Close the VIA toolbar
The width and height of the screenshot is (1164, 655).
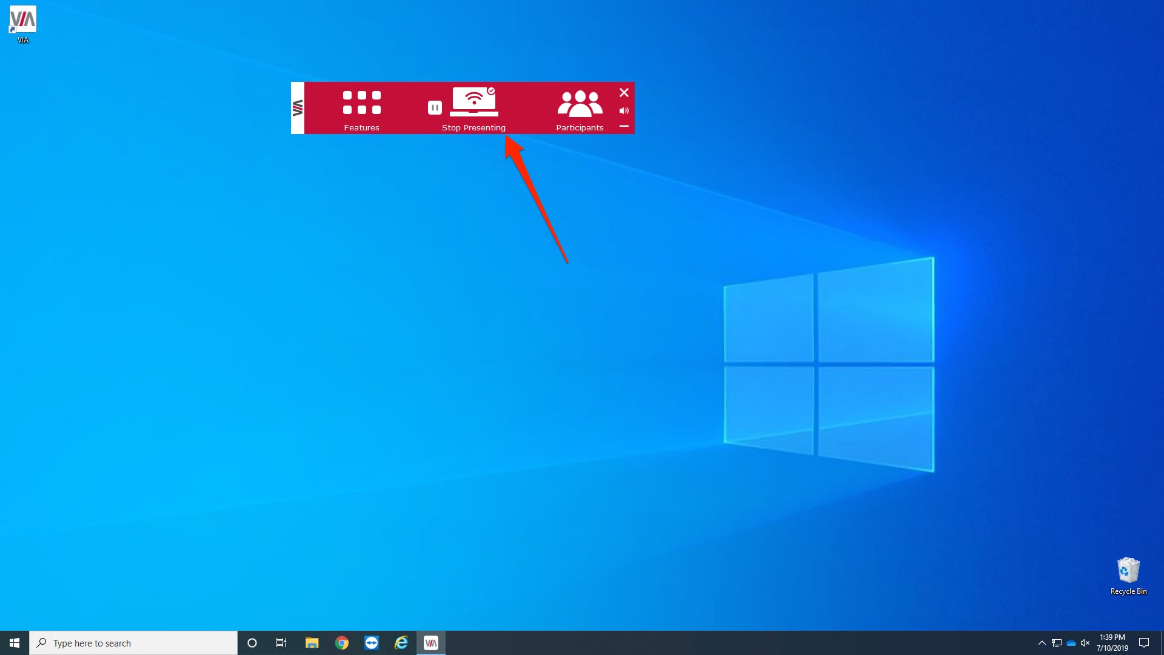click(624, 92)
